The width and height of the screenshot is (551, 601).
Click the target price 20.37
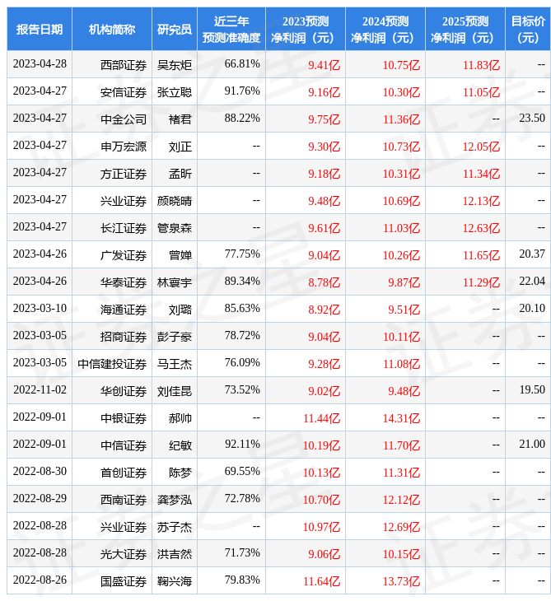[x=532, y=254]
